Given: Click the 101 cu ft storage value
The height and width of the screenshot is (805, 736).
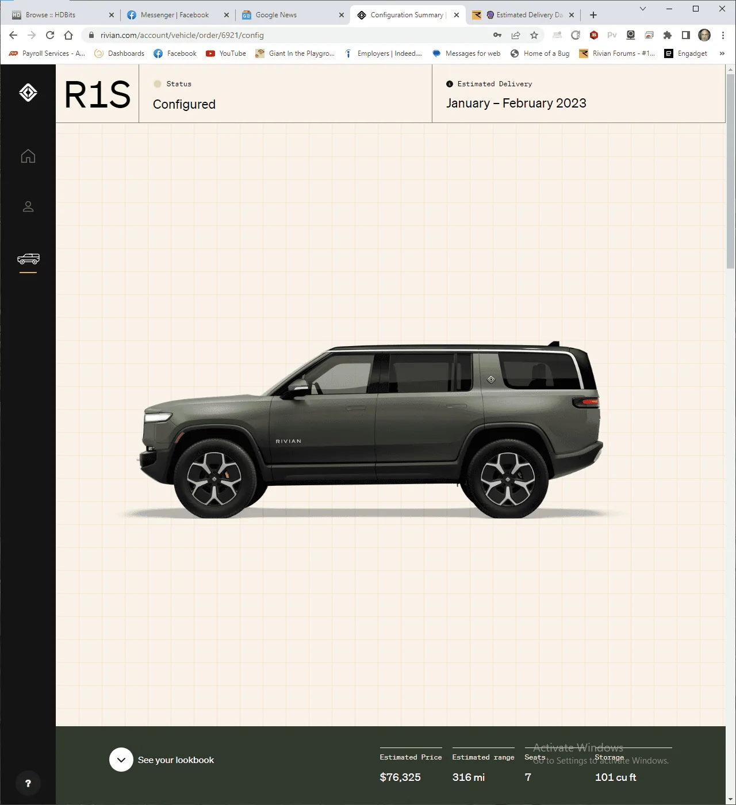Looking at the screenshot, I should (x=616, y=777).
